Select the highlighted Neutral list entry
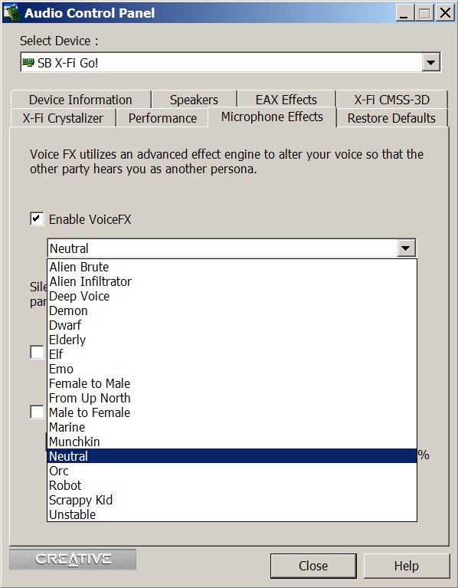This screenshot has width=458, height=588. pyautogui.click(x=232, y=456)
